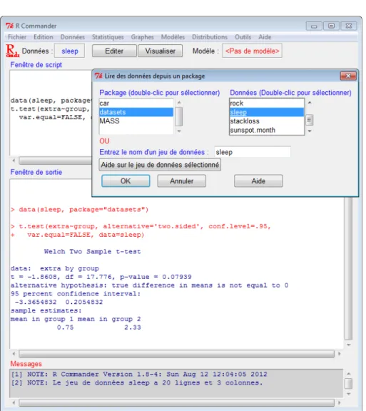
Task: Click the R Commander Version NOTE message
Action: (139, 375)
